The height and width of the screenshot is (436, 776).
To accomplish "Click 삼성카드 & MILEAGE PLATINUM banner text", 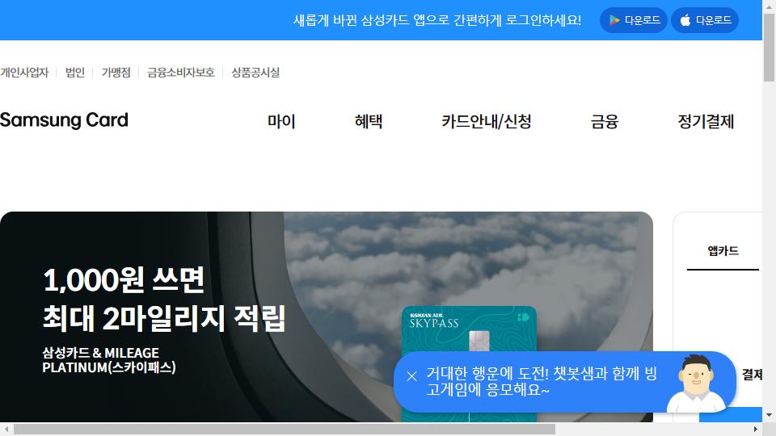I will click(109, 360).
